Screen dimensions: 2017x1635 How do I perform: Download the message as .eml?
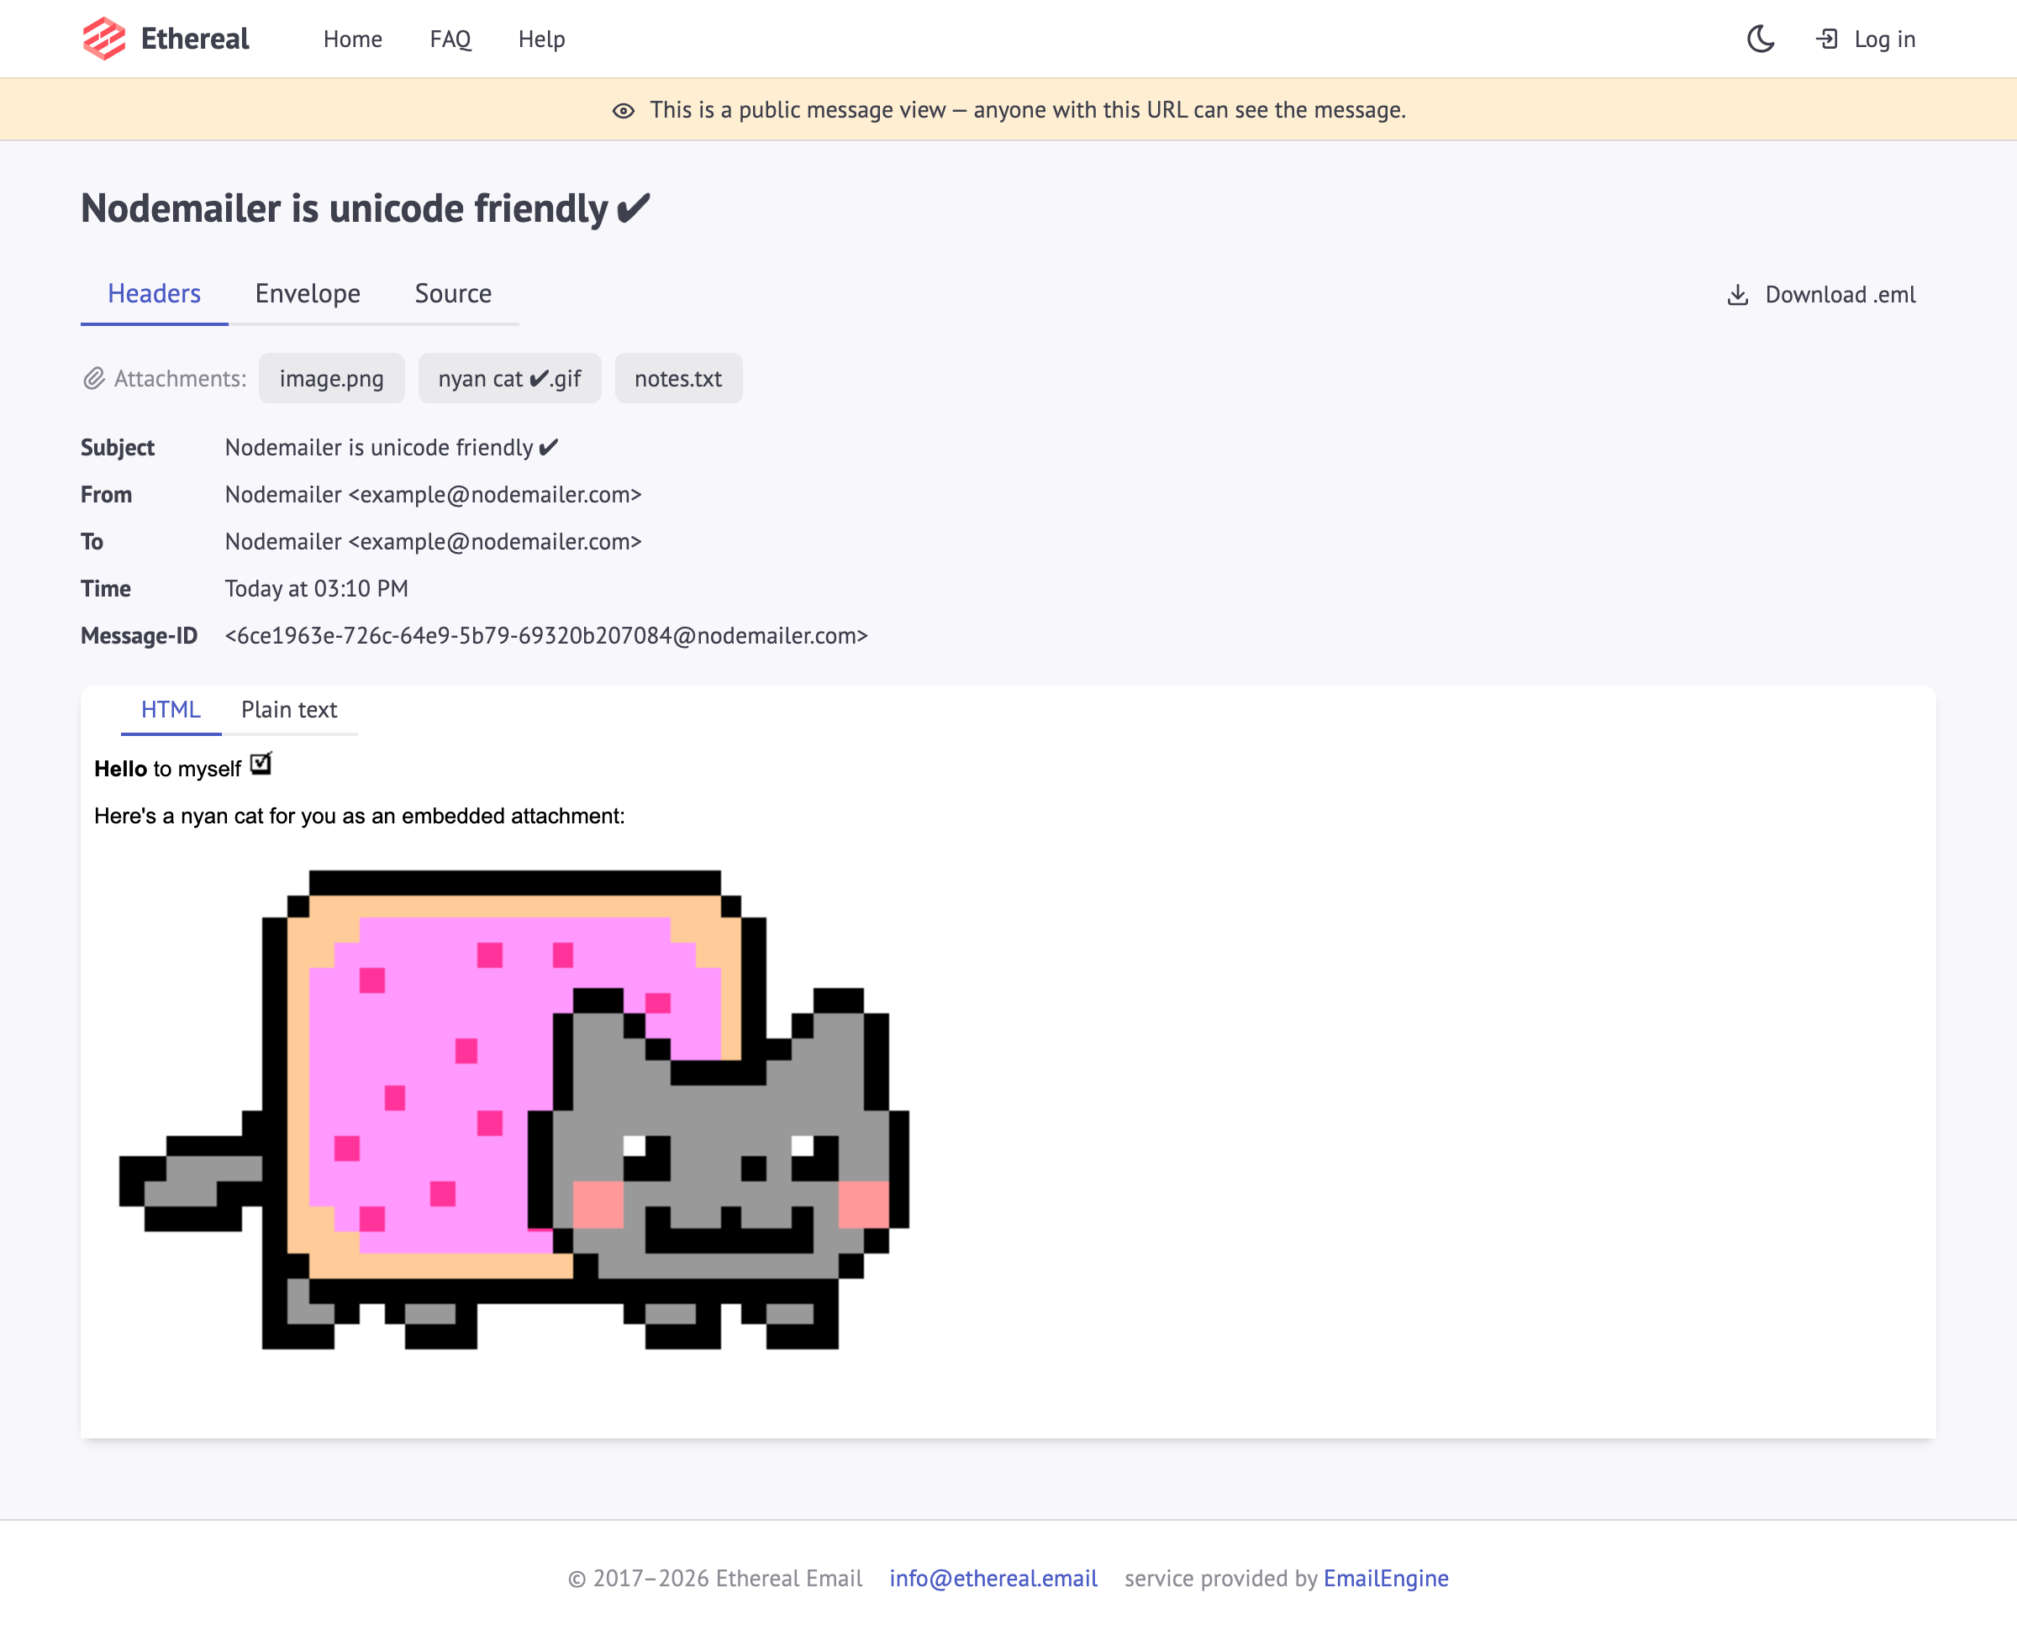(x=1821, y=295)
